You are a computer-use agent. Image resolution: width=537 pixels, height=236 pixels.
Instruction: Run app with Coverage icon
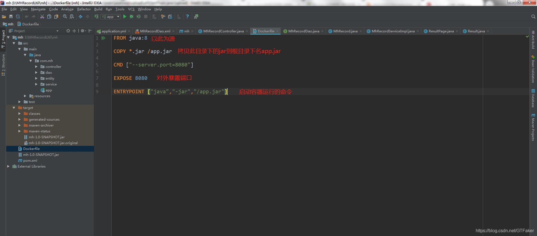(x=139, y=17)
